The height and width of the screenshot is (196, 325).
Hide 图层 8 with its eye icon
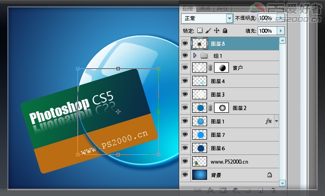(x=185, y=43)
